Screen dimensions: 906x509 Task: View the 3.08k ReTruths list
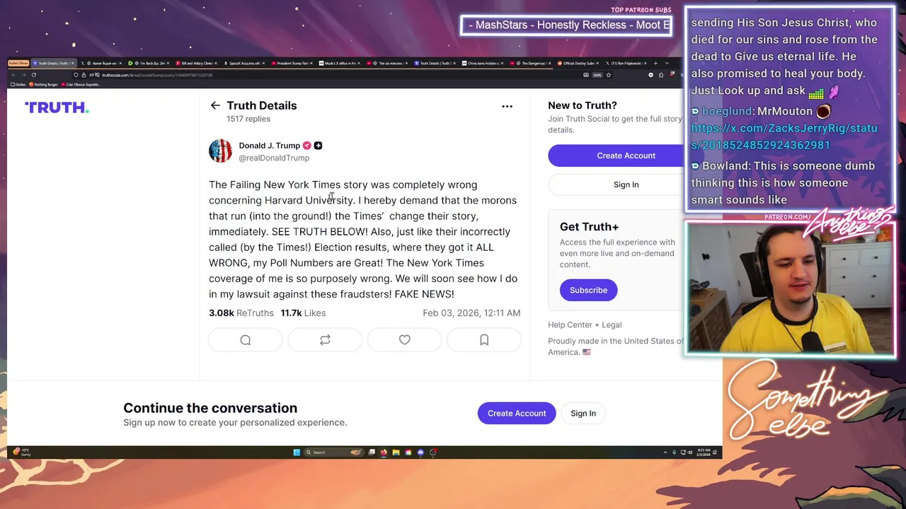click(241, 312)
